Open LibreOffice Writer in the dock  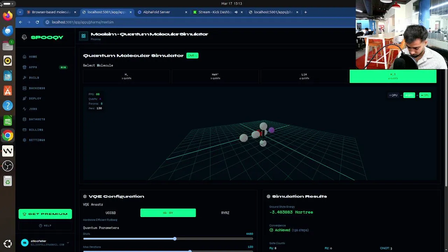8,76
